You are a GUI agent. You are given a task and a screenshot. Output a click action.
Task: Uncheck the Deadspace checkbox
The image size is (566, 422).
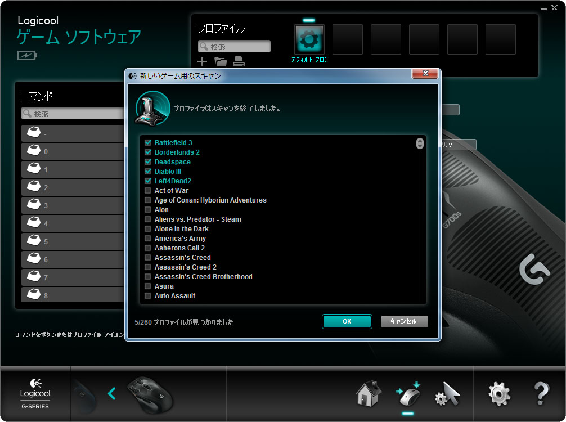(x=147, y=161)
